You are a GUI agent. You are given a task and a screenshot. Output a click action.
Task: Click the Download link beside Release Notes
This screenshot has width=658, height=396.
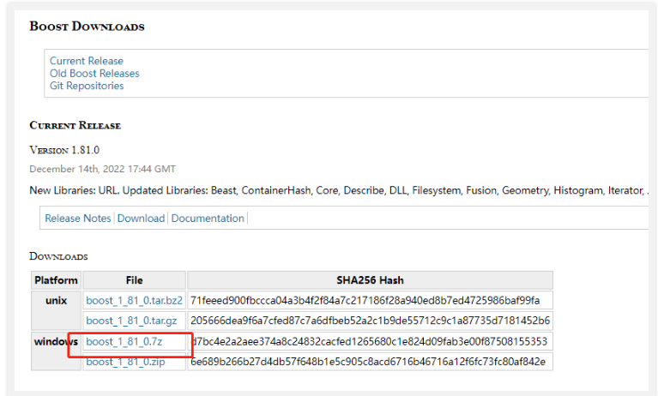(141, 218)
